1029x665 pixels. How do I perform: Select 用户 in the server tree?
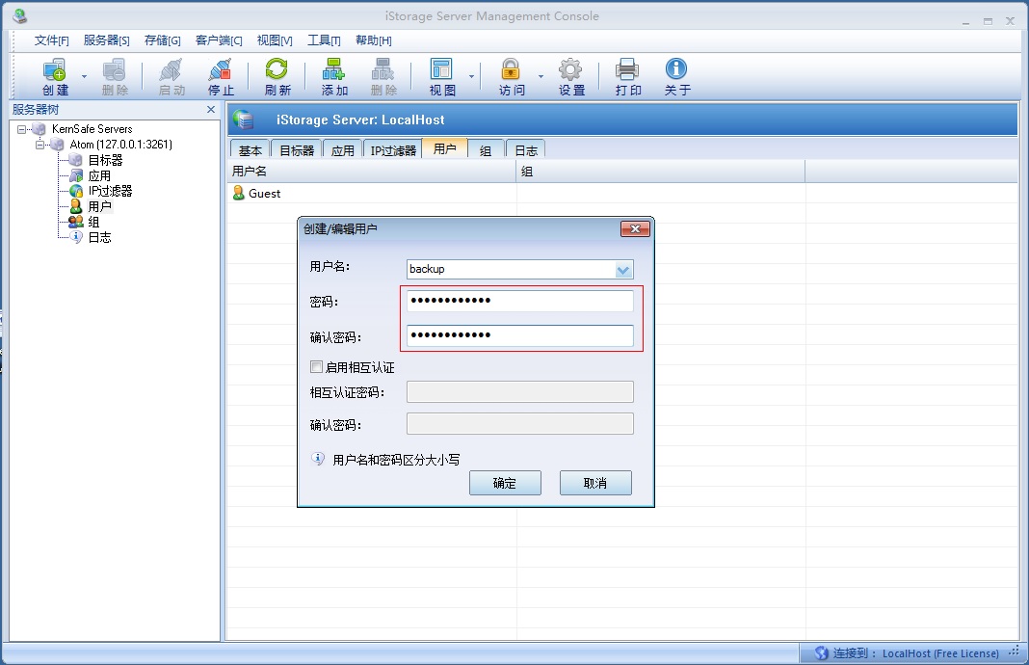[99, 207]
